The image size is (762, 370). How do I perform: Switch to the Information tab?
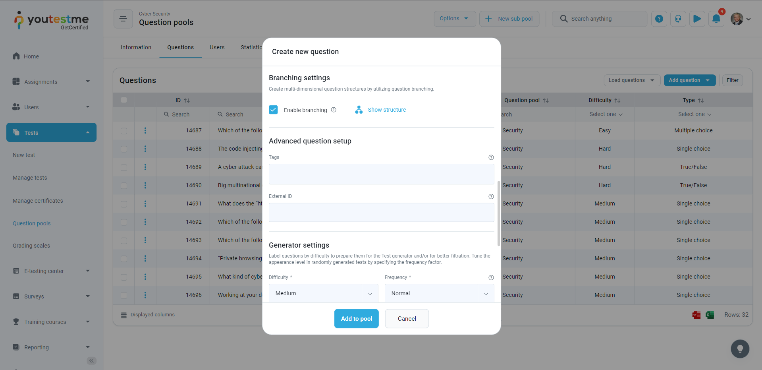click(136, 47)
